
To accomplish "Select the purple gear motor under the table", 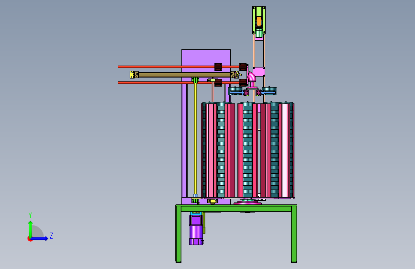I will [x=196, y=229].
